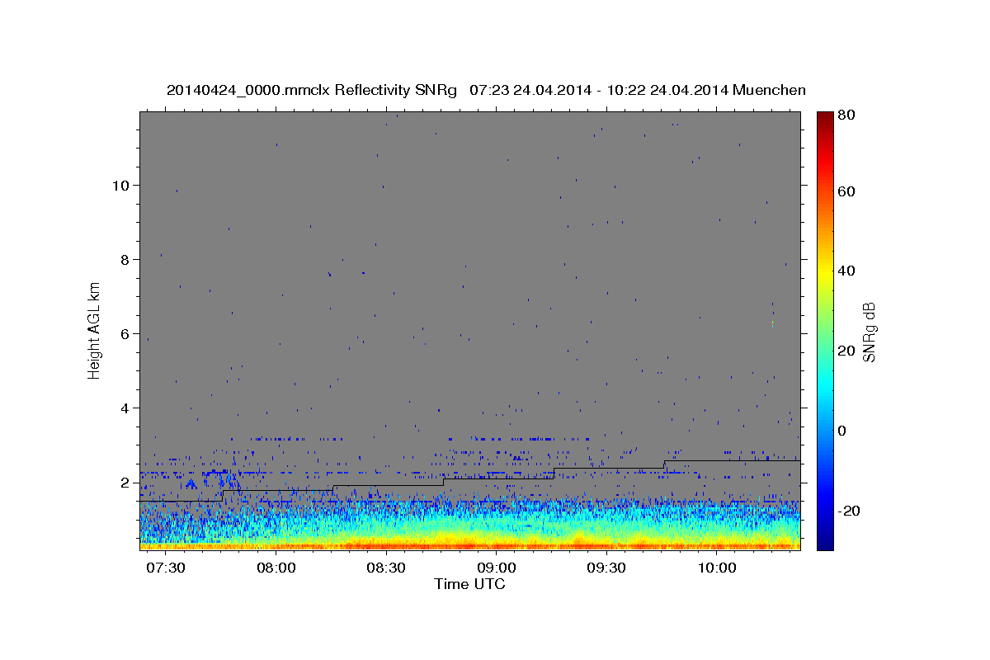Click the 'Height AGL km' y-axis label
The width and height of the screenshot is (990, 660).
coord(94,331)
